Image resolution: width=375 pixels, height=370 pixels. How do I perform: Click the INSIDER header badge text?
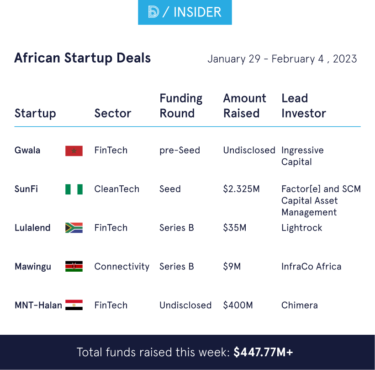[x=197, y=12]
